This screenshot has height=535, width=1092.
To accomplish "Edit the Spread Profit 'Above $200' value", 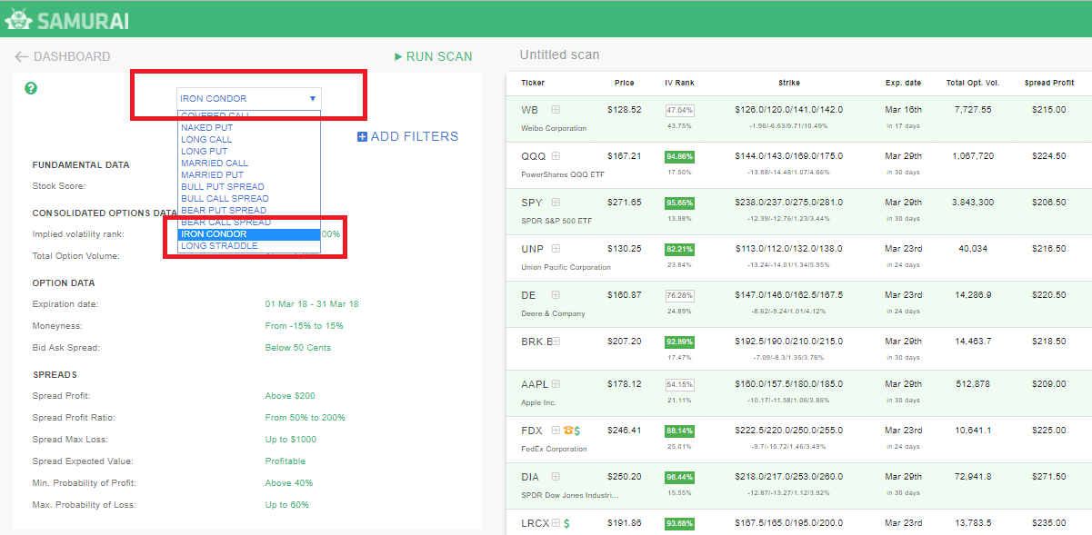I will 289,396.
